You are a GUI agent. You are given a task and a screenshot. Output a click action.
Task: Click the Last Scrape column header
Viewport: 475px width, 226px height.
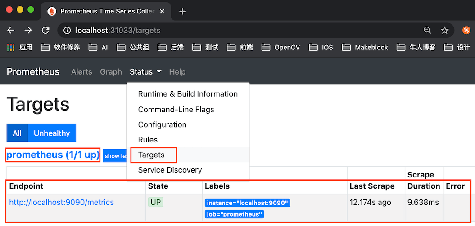coord(372,186)
